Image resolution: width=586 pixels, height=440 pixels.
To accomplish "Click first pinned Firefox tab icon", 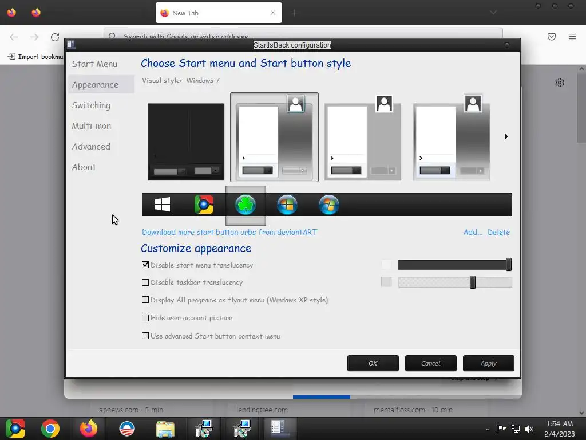I will click(x=11, y=13).
